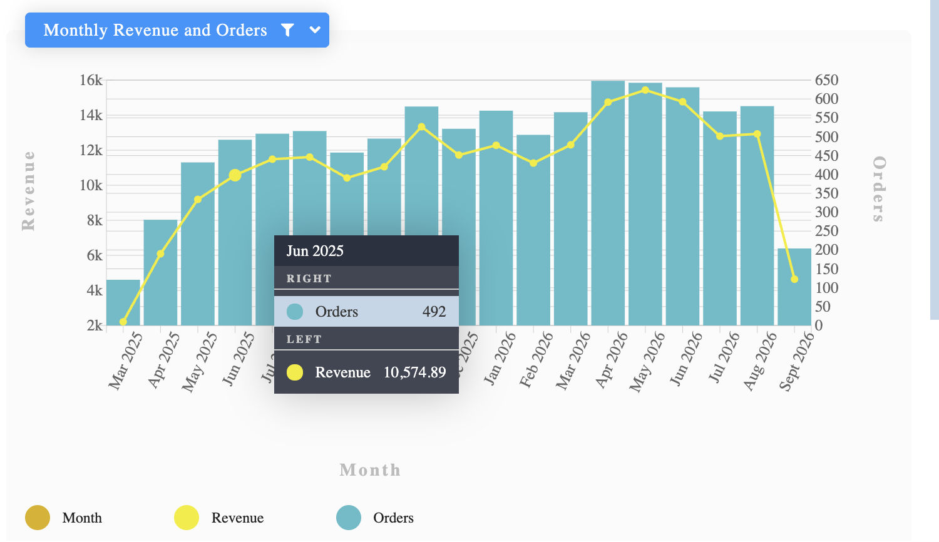This screenshot has height=542, width=939.
Task: Click the Orders 492 tooltip row
Action: (366, 311)
